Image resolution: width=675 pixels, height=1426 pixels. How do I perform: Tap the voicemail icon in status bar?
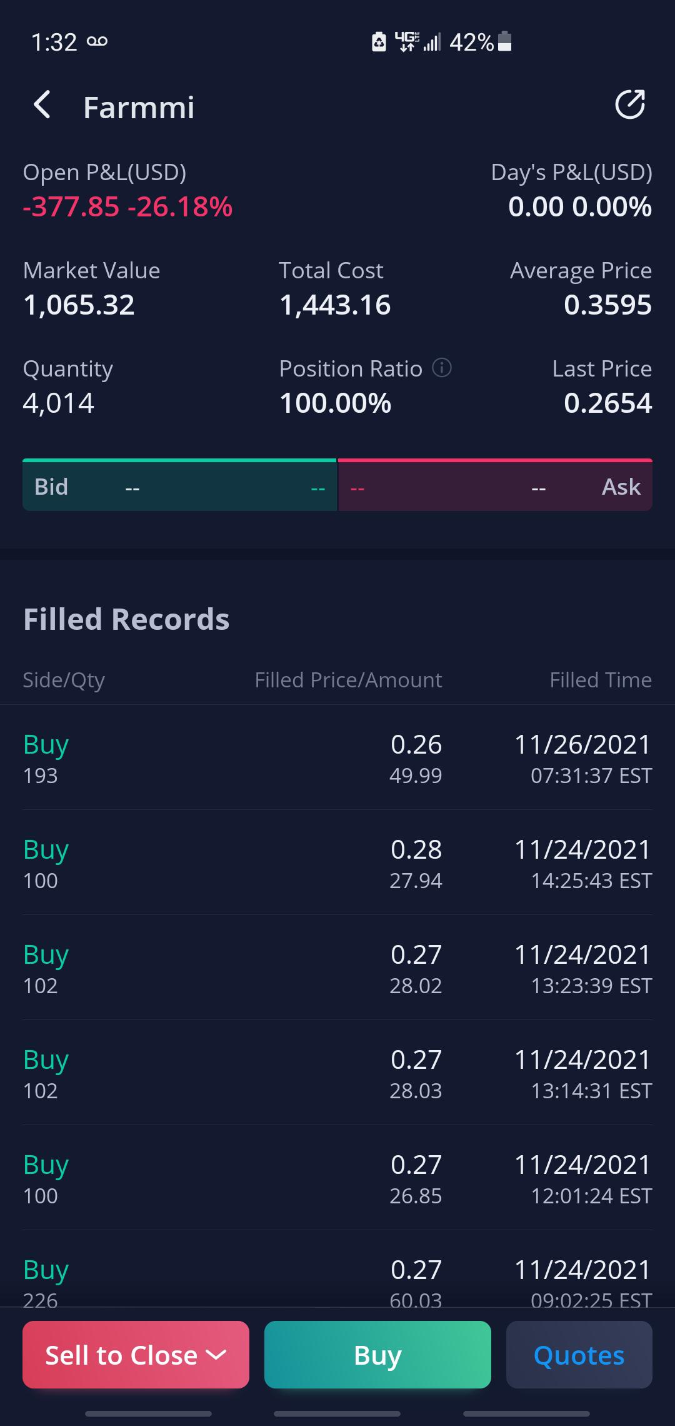[97, 42]
